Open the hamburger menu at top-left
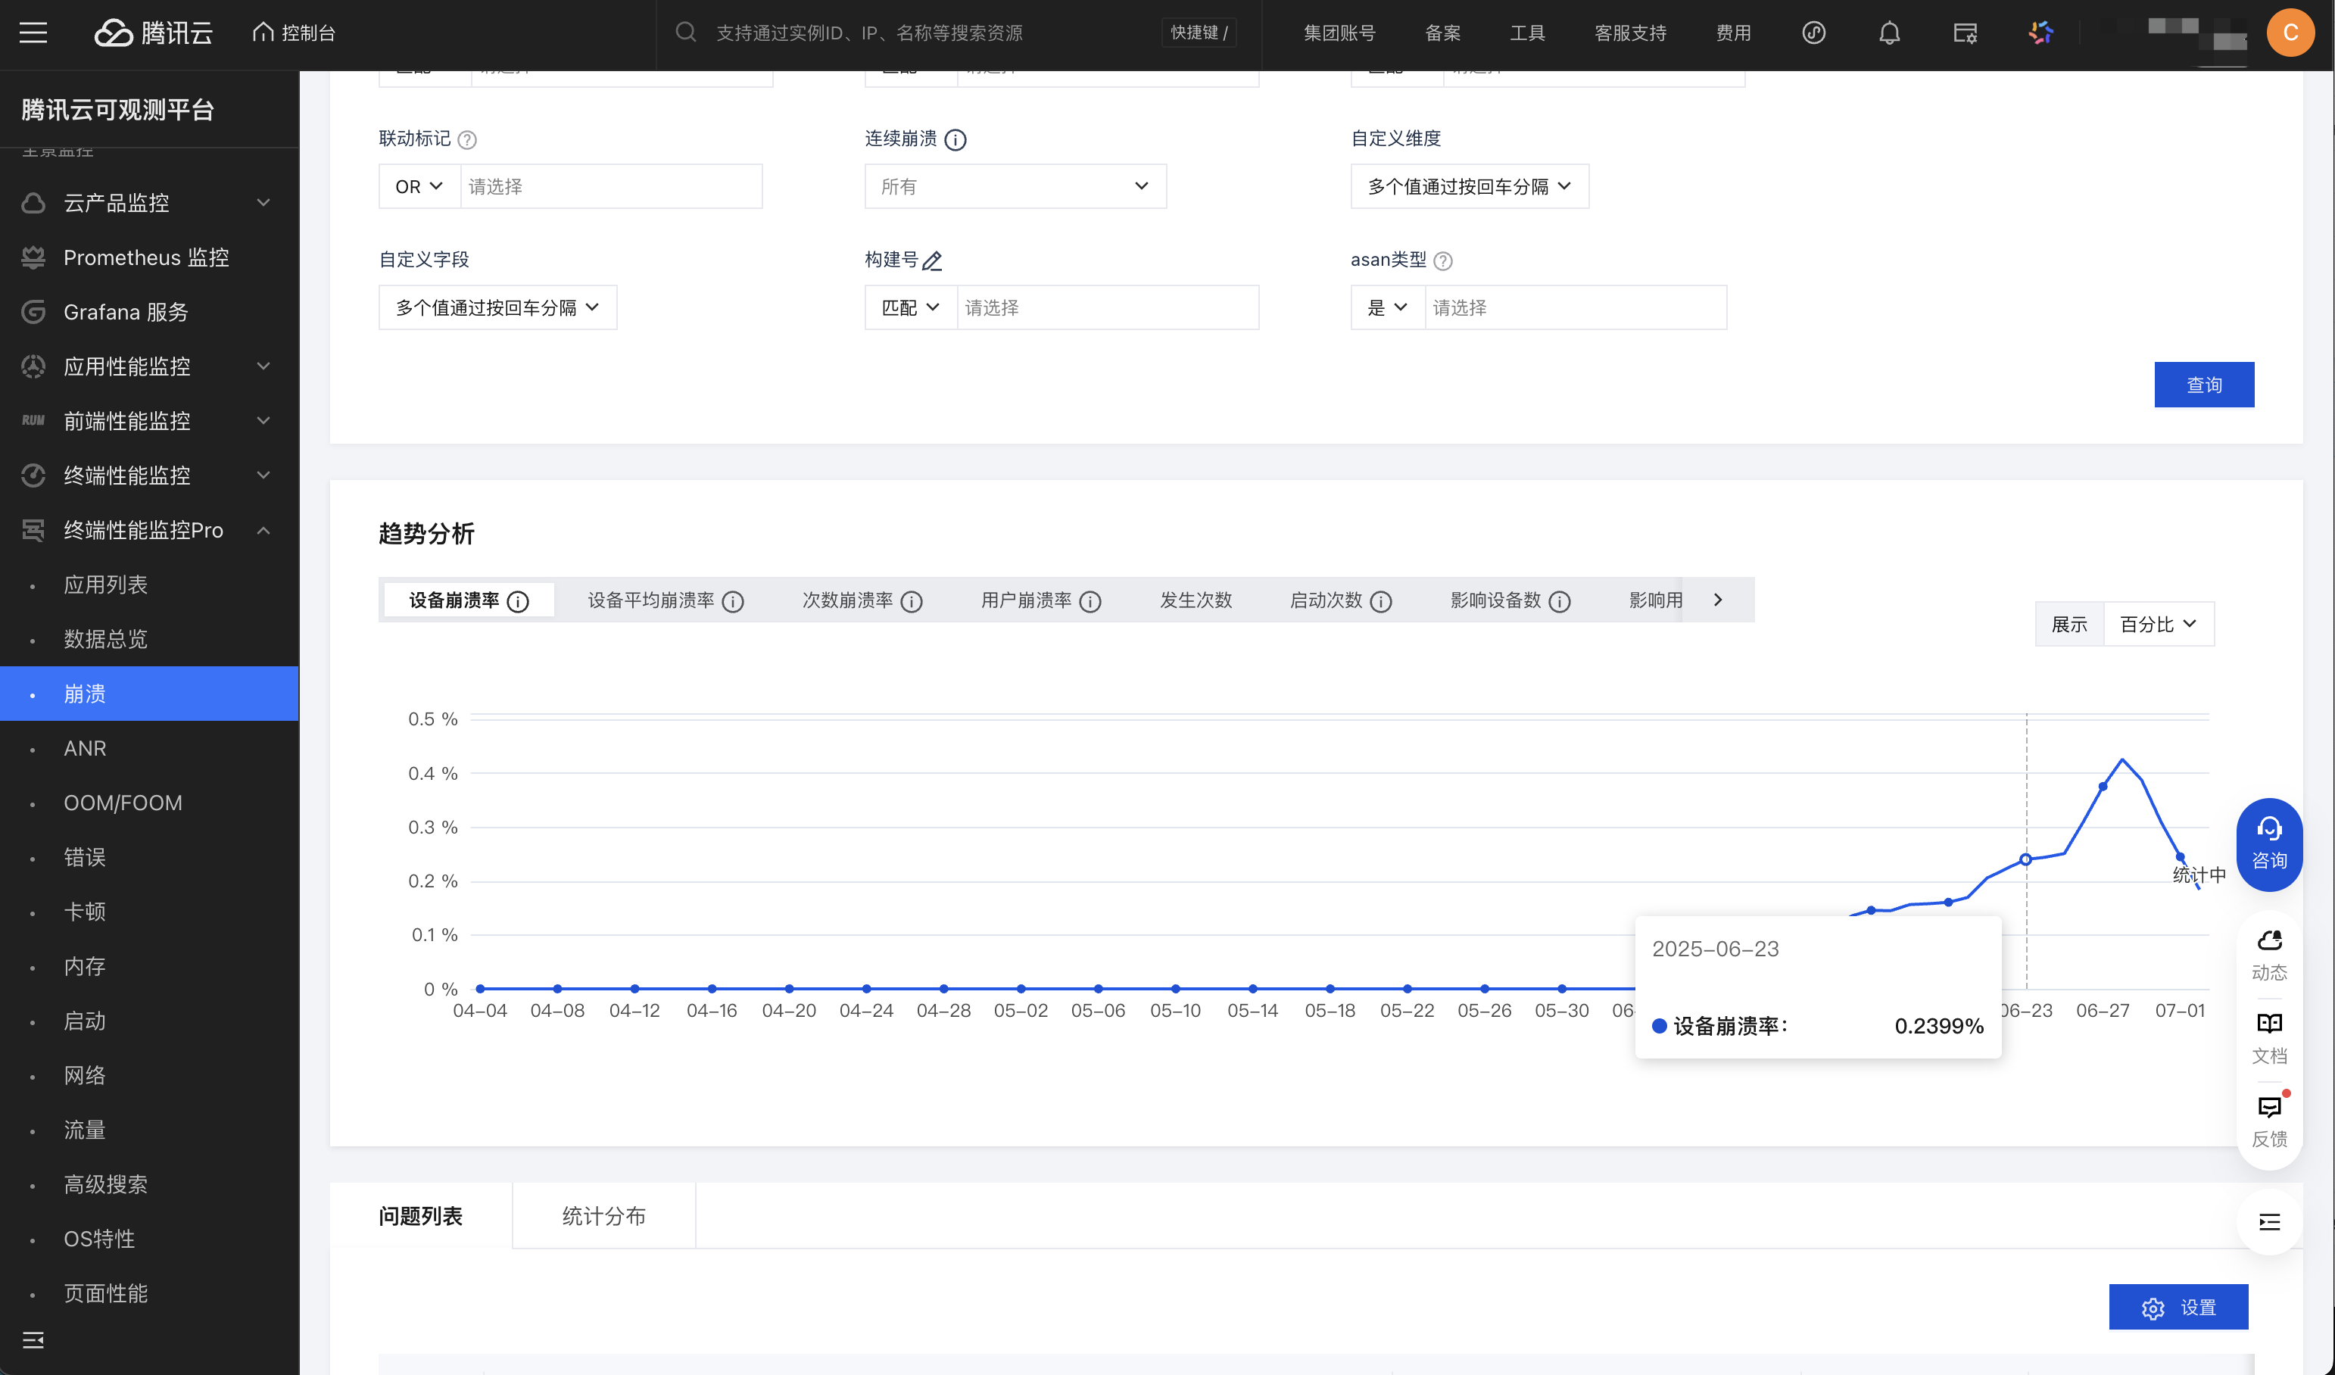 [33, 33]
